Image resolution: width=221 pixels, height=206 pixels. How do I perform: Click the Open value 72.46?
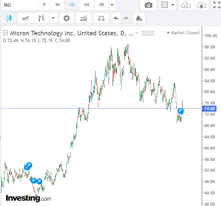(13, 41)
